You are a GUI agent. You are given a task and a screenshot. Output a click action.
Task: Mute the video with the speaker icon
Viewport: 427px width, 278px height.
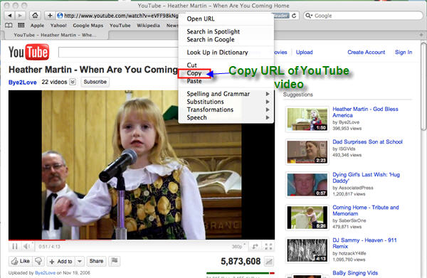pos(27,247)
